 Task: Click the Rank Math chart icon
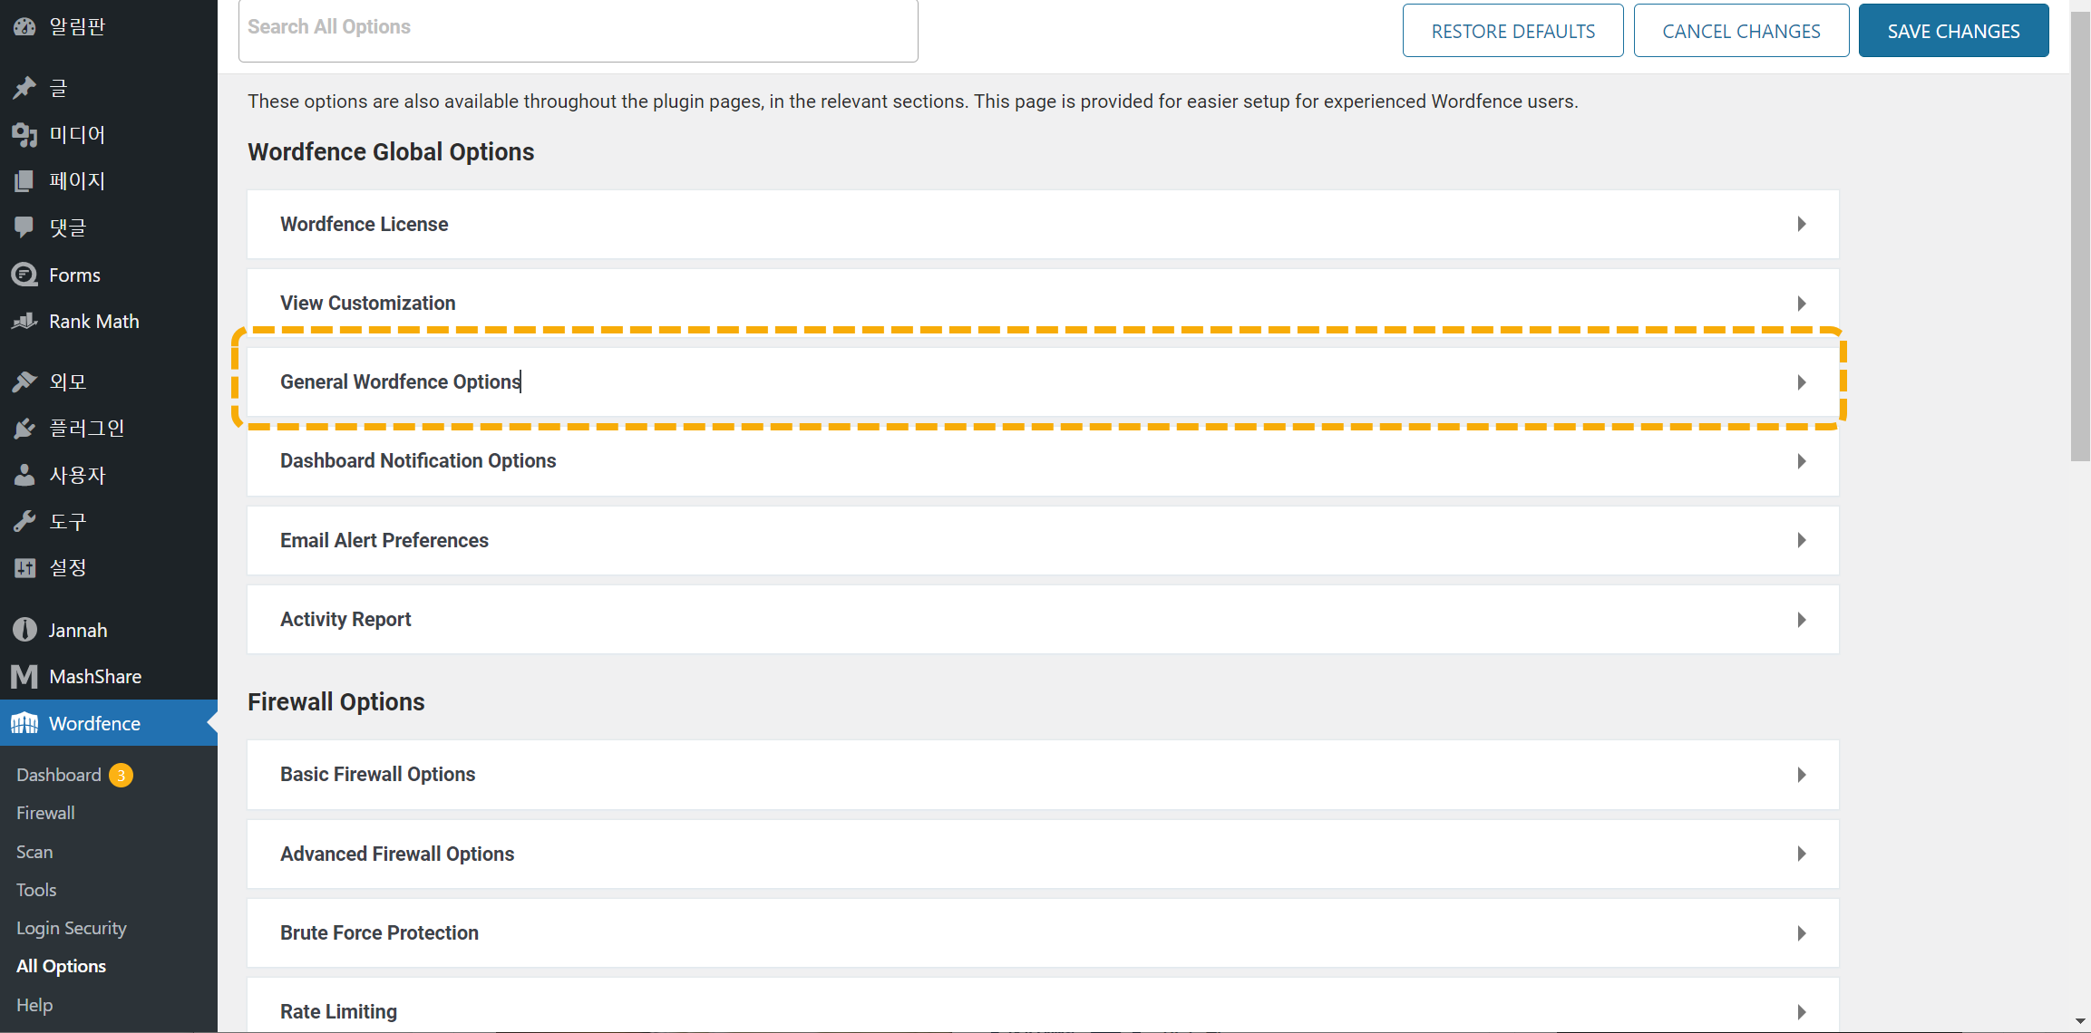(24, 321)
